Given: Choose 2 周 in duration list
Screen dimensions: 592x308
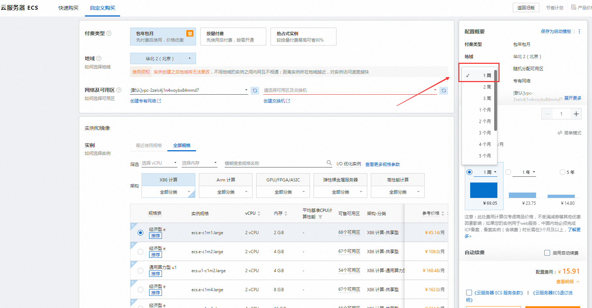Looking at the screenshot, I should click(x=479, y=87).
